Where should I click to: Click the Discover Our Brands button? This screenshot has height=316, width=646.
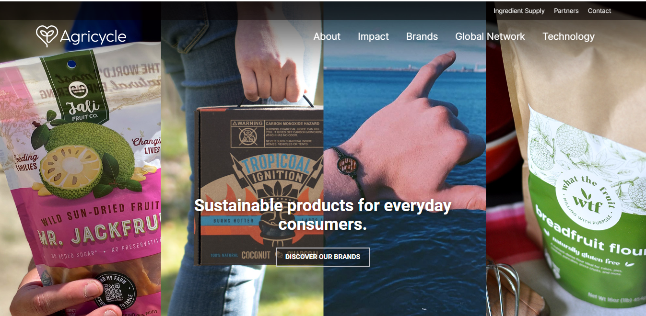pyautogui.click(x=323, y=257)
